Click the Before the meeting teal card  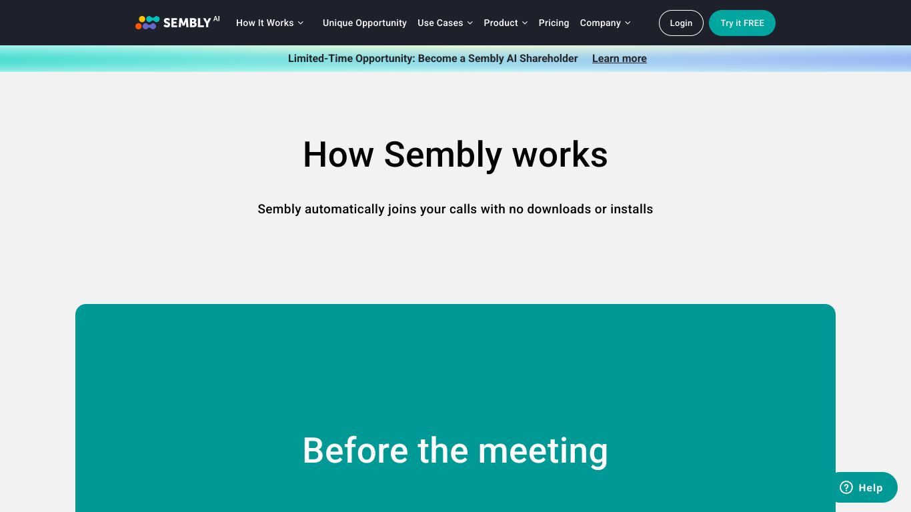tap(455, 408)
